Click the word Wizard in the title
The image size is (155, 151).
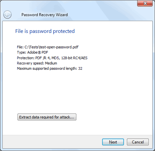[62, 15]
